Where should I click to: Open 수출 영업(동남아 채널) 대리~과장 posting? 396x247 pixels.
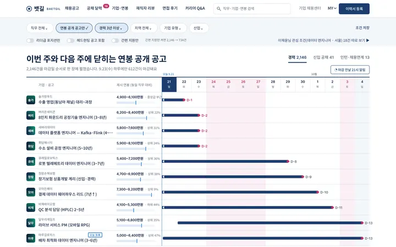[65, 102]
